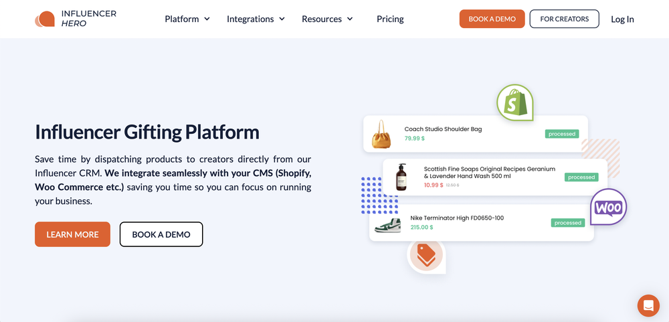Viewport: 669px width, 322px height.
Task: Open the chat widget icon
Action: point(648,305)
